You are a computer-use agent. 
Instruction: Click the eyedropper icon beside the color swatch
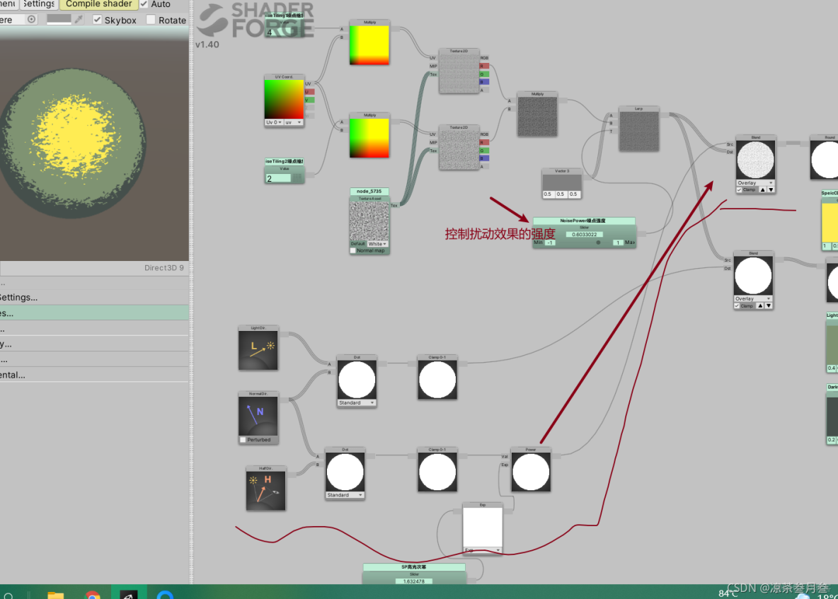pyautogui.click(x=78, y=19)
